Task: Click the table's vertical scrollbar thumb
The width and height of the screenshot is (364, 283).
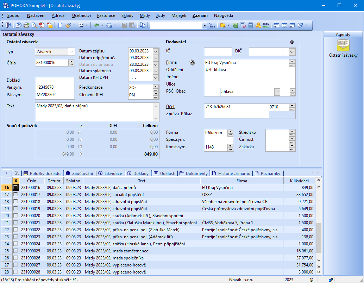Action: point(319,238)
